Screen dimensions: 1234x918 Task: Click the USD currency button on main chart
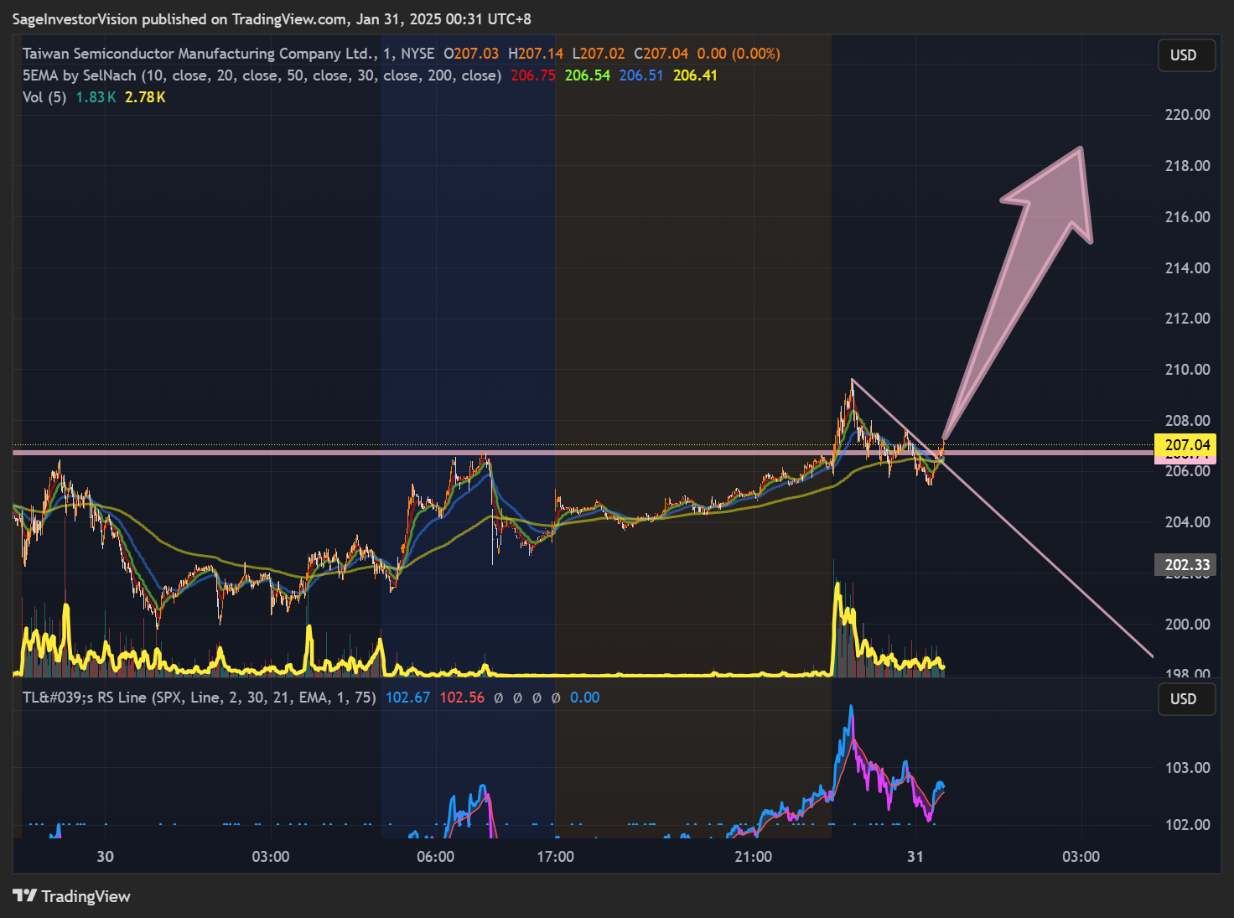point(1186,55)
